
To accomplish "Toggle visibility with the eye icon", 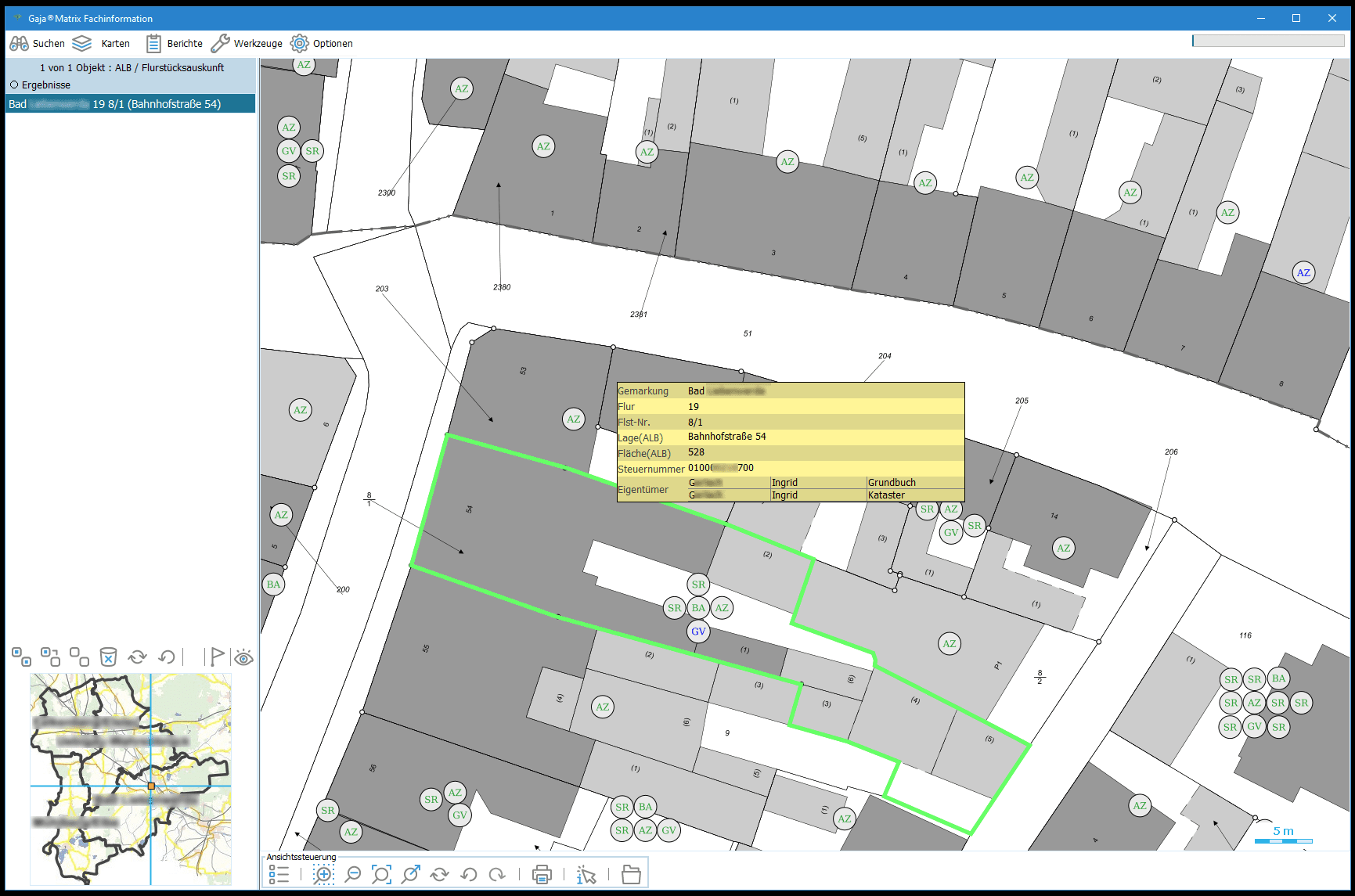I will pos(244,657).
